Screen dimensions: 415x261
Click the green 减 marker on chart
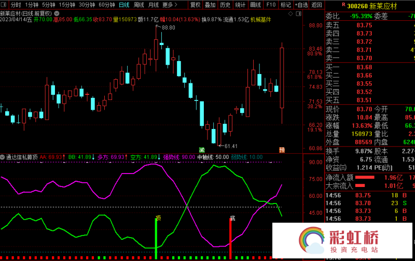(x=201, y=150)
